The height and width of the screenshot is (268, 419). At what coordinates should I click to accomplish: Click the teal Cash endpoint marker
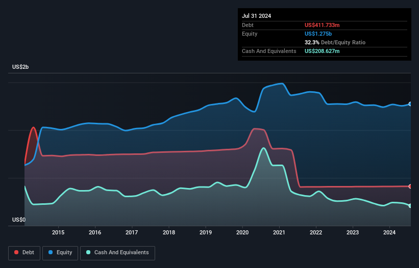point(410,206)
